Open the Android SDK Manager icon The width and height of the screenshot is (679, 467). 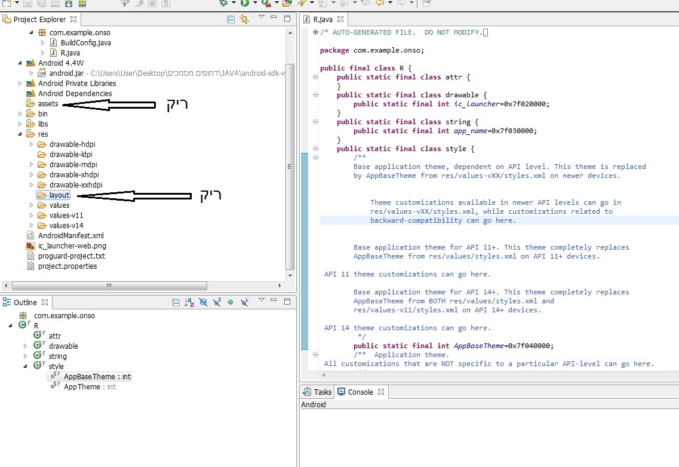click(x=70, y=4)
